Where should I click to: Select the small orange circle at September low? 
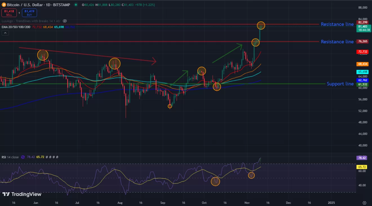[170, 106]
